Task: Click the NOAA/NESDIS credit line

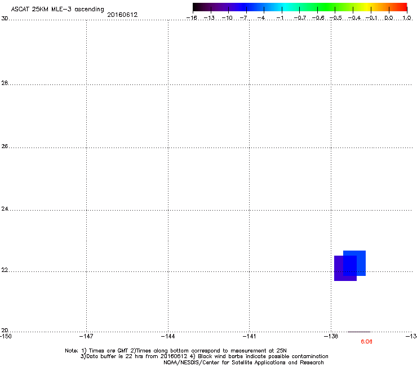Action: [243, 363]
